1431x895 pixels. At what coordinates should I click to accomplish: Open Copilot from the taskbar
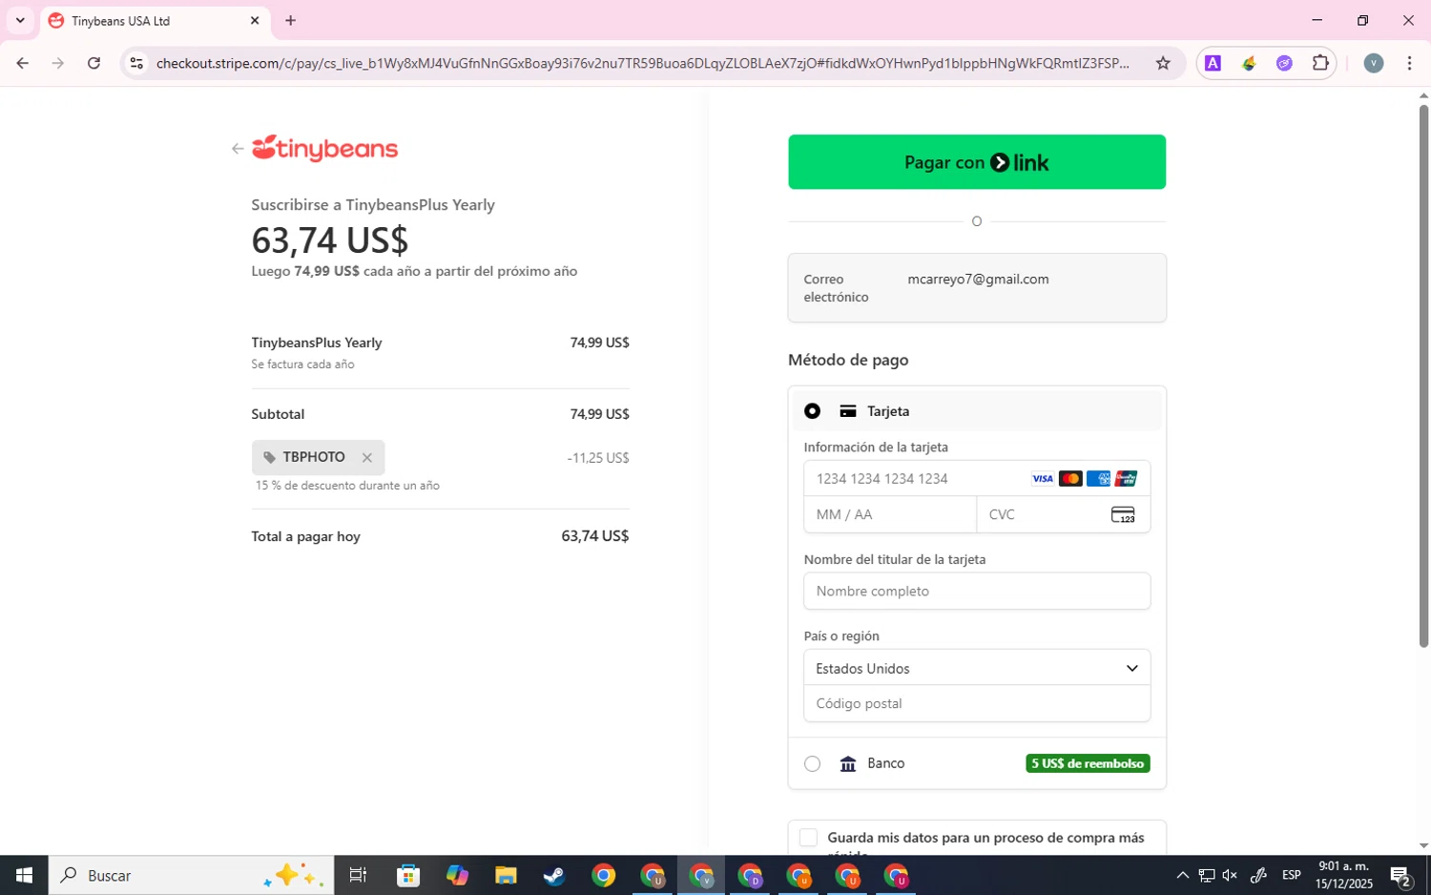click(x=457, y=875)
